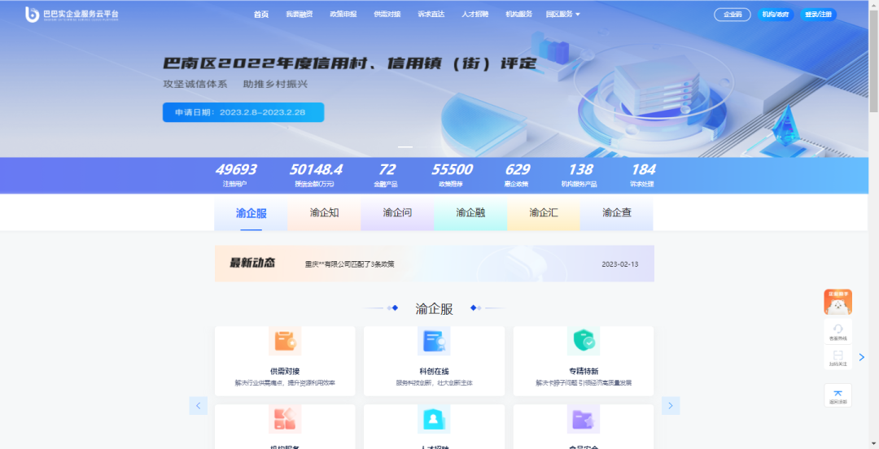Expand the 园区服务 dropdown menu
This screenshot has height=449, width=879.
pos(562,14)
